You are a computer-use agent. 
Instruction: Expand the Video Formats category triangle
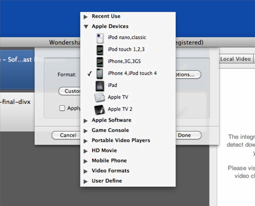coord(85,171)
